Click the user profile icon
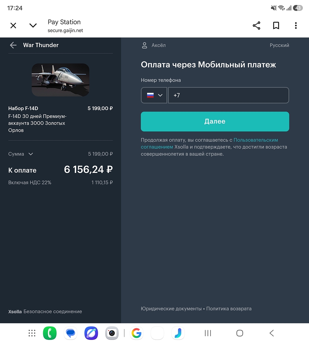 click(x=144, y=45)
